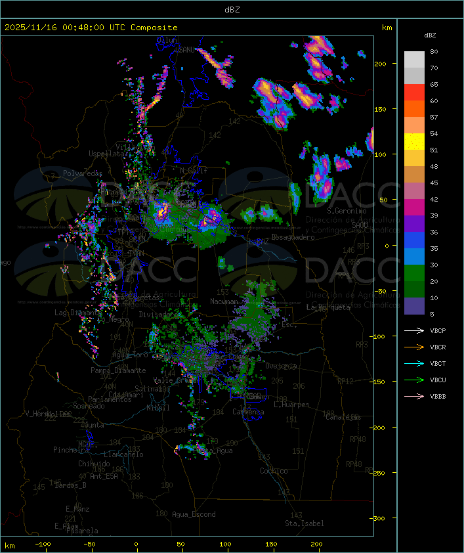
Task: Click the VBBB legend label
Action: pos(438,396)
